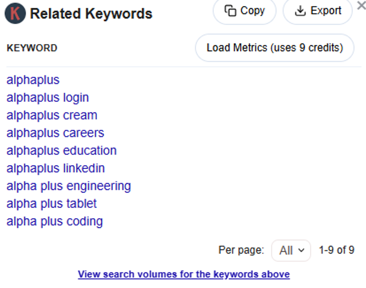Click the KEYWORD column header
This screenshot has height=288, width=366.
tap(32, 48)
